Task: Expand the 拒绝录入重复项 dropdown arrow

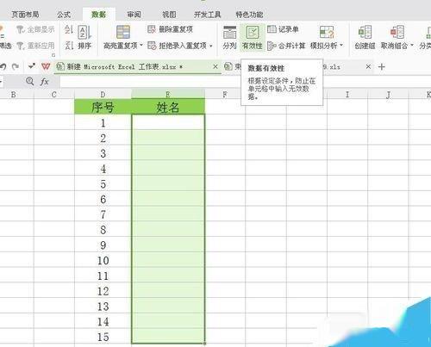Action: (x=211, y=46)
